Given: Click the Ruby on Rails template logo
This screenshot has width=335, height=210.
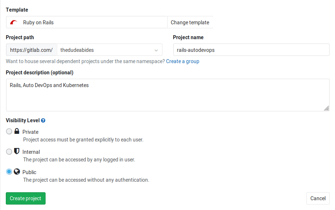Looking at the screenshot, I should [x=13, y=22].
